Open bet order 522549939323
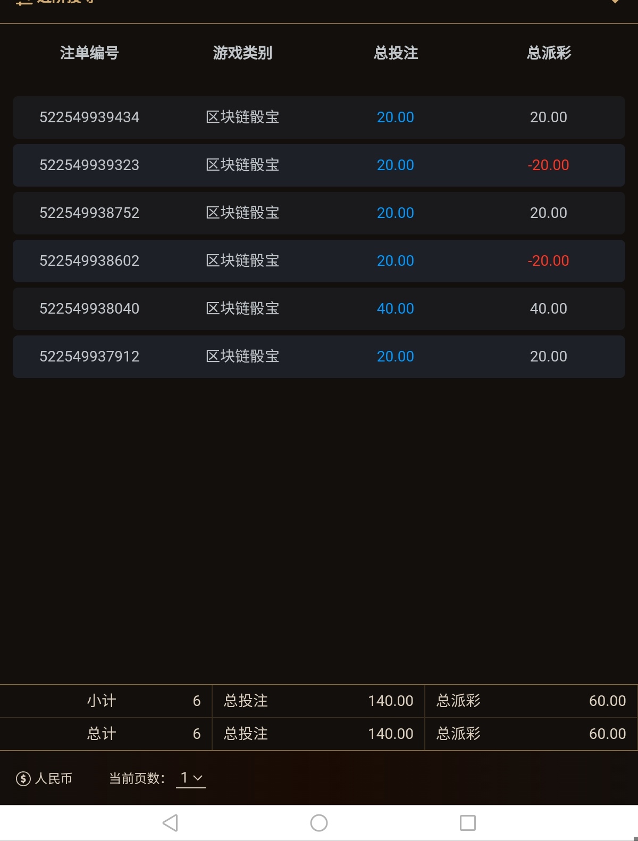Screen dimensions: 638x841 [x=89, y=165]
